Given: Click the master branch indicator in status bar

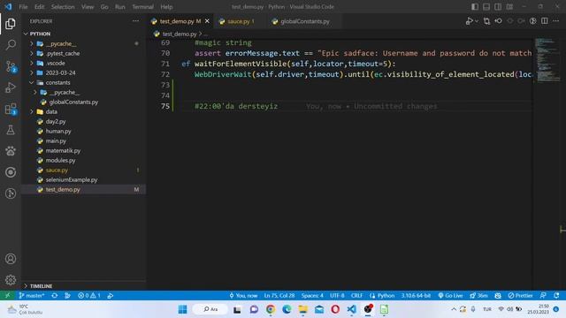Looking at the screenshot, I should (32, 296).
